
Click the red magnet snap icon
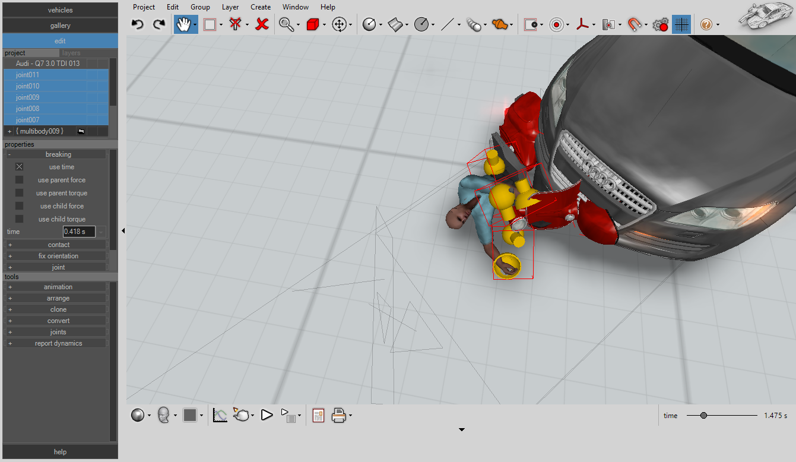[x=635, y=24]
